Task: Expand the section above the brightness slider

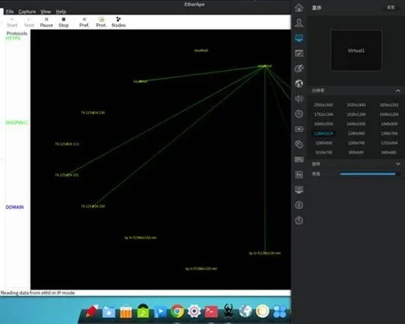Action: tap(397, 164)
